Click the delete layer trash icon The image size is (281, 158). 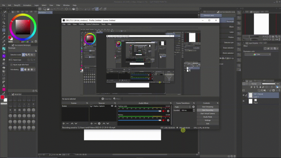279,90
